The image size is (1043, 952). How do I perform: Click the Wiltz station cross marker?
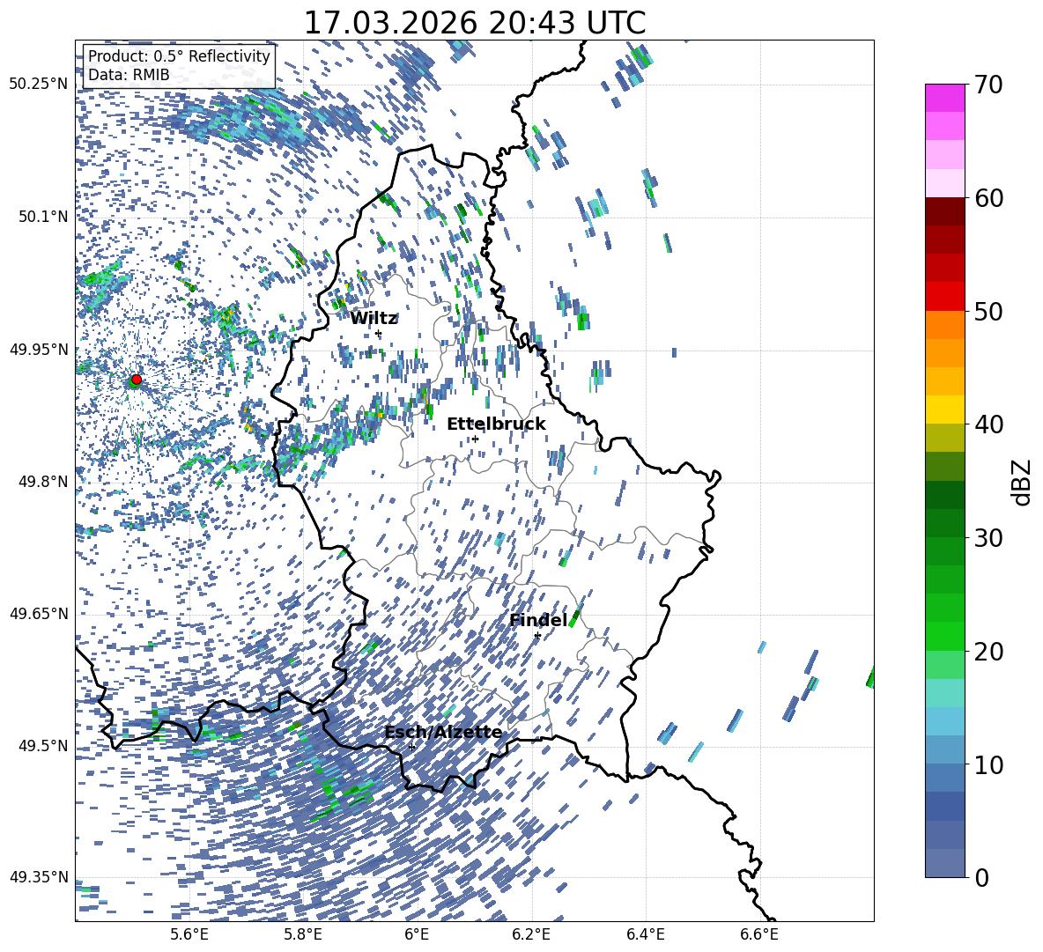click(x=379, y=334)
